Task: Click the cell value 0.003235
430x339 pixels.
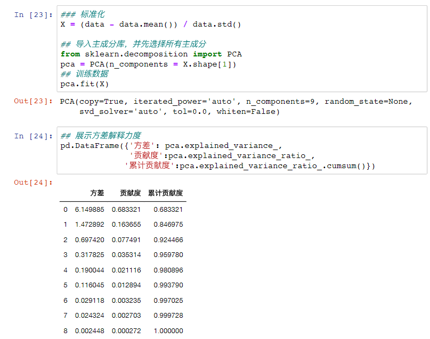Action: click(126, 301)
